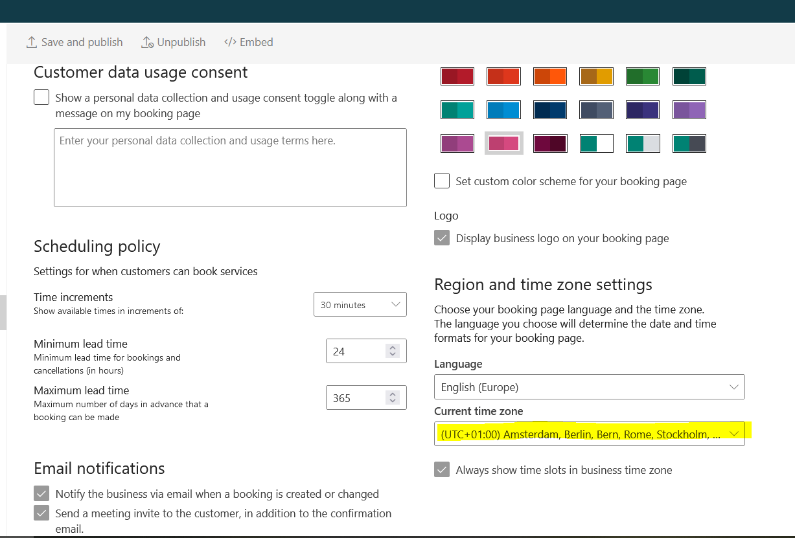This screenshot has width=795, height=538.
Task: Select the teal color swatch in second row
Action: tap(457, 110)
